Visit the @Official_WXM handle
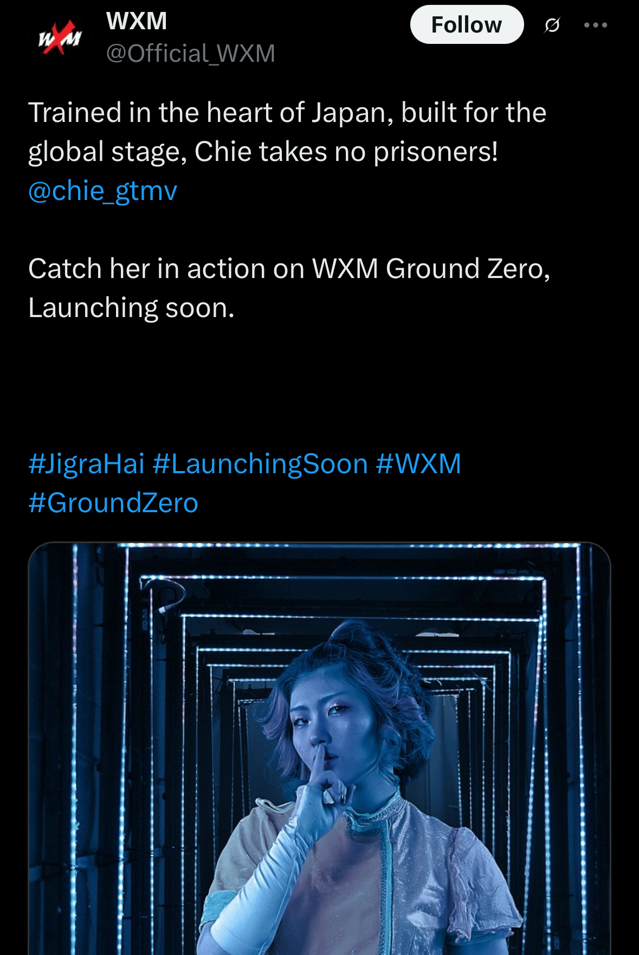The height and width of the screenshot is (955, 639). pos(191,53)
